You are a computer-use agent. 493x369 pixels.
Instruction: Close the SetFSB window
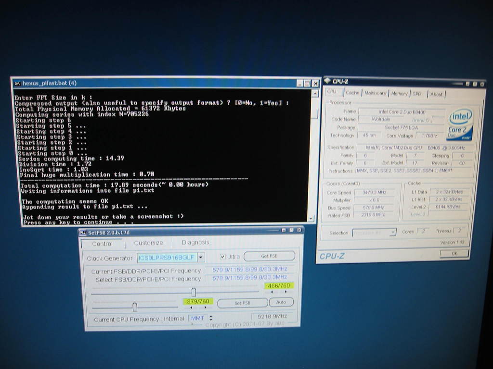coord(299,230)
